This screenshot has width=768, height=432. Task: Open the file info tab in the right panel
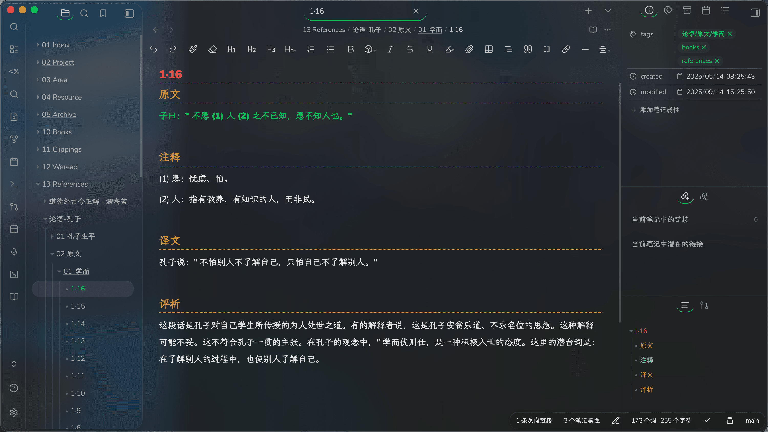click(x=649, y=10)
